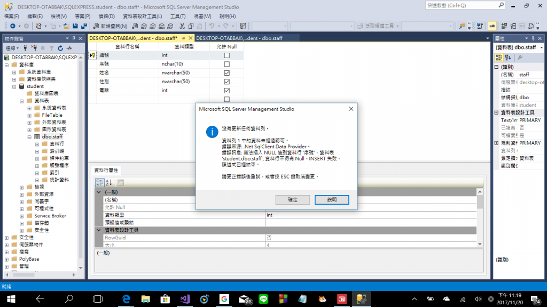Click the Manage Indexes and Keys icon

pos(513,26)
